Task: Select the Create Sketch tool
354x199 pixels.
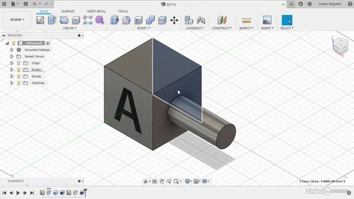Action: (40, 20)
